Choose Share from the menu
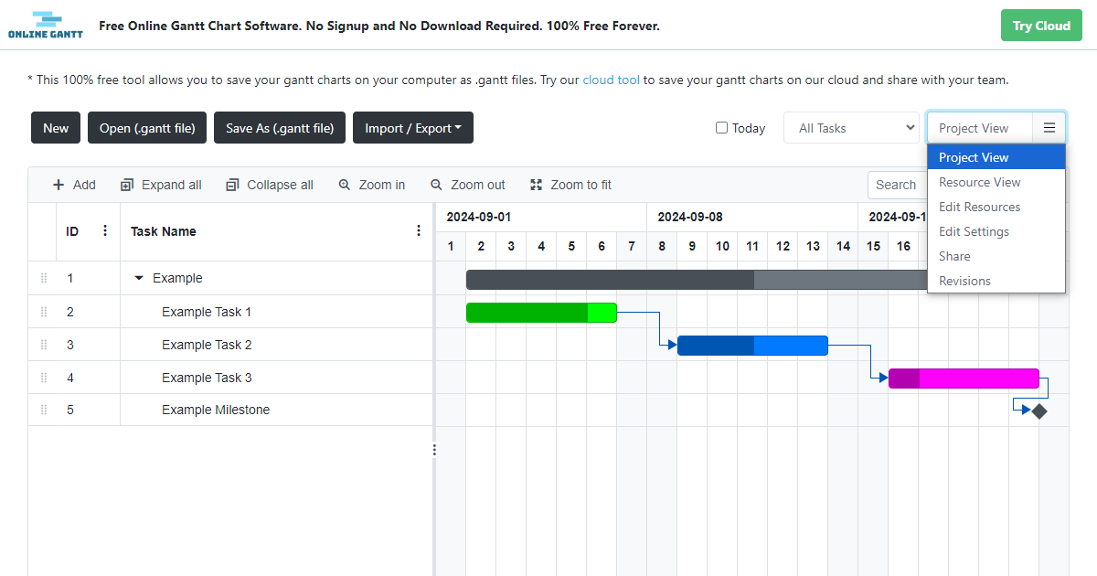 (996, 256)
